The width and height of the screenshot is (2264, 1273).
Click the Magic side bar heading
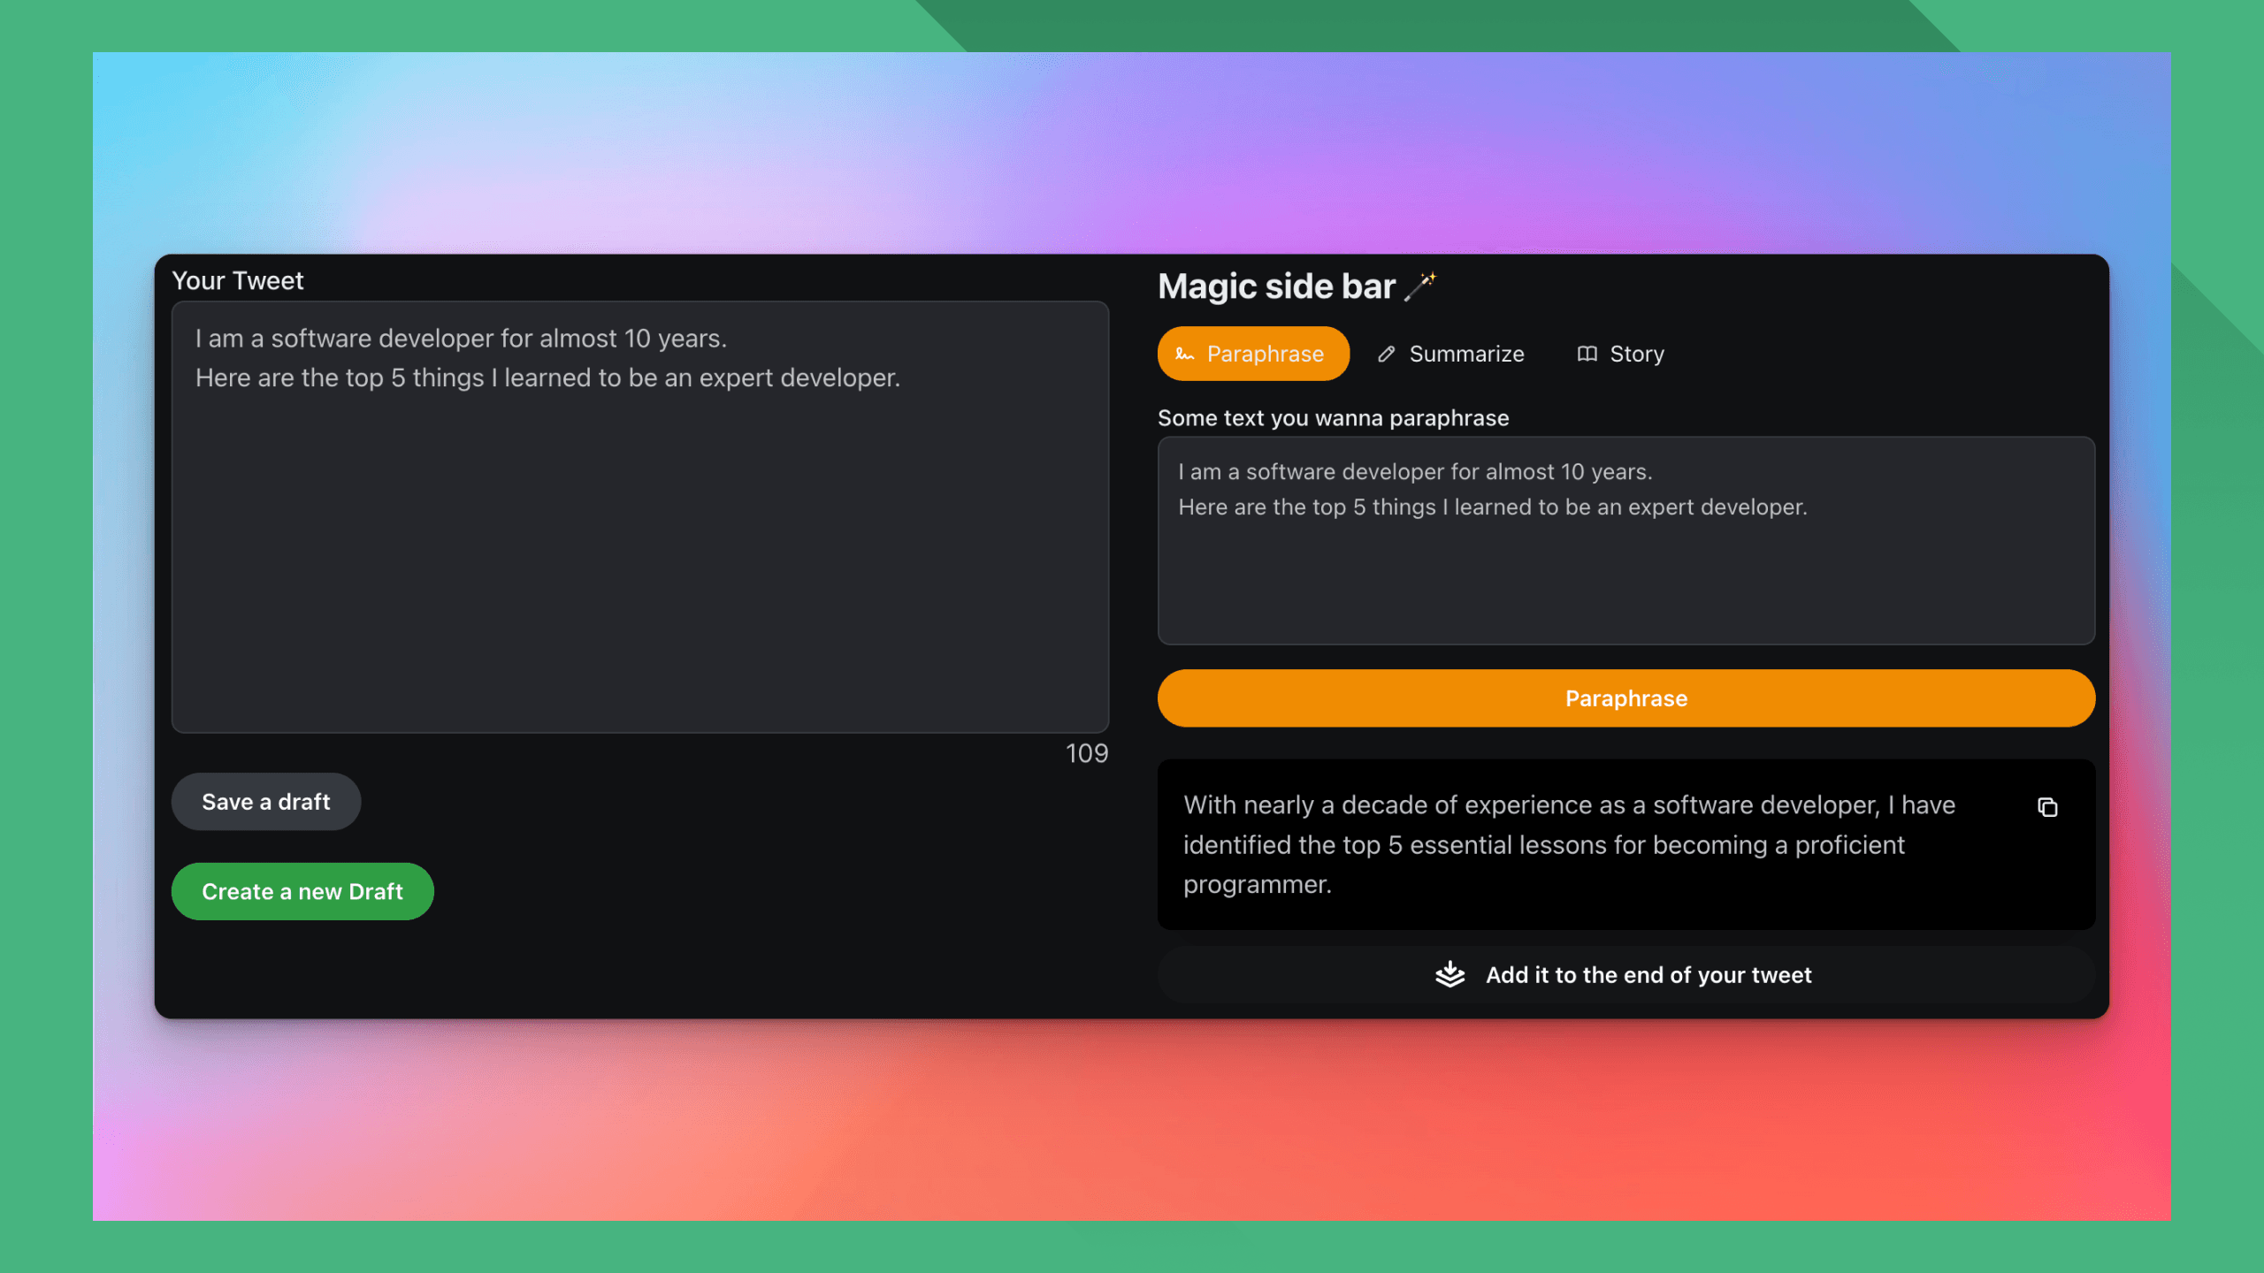coord(1276,286)
